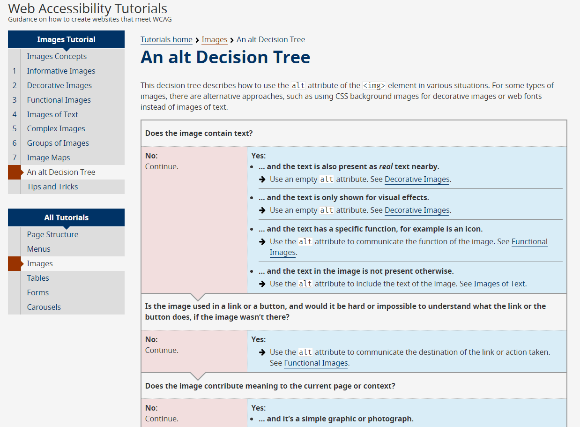
Task: Open Tutorials home breadcrumb link
Action: tap(166, 40)
